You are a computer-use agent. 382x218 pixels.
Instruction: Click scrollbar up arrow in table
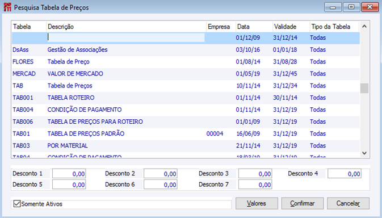coord(364,26)
